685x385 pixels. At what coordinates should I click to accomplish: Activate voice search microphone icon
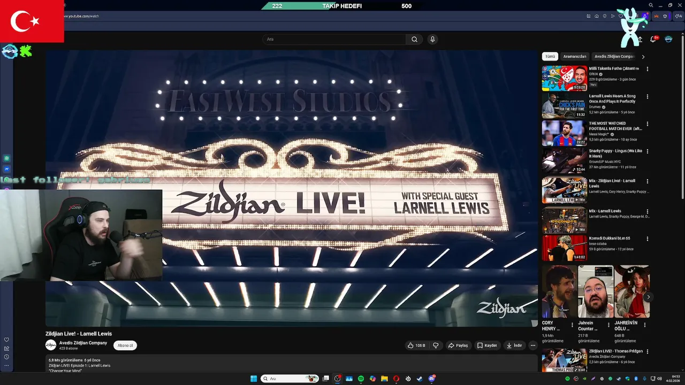(432, 39)
